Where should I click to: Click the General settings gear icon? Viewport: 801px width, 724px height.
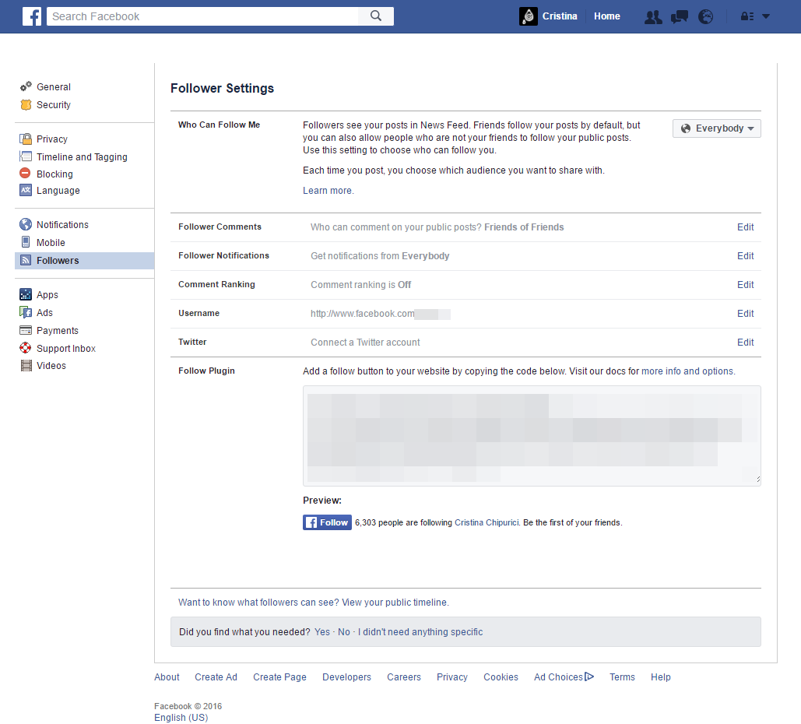[x=26, y=86]
